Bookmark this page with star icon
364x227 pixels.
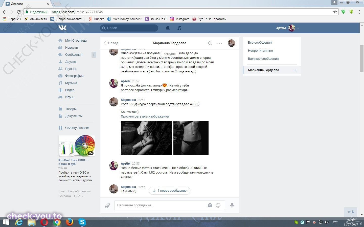click(335, 12)
